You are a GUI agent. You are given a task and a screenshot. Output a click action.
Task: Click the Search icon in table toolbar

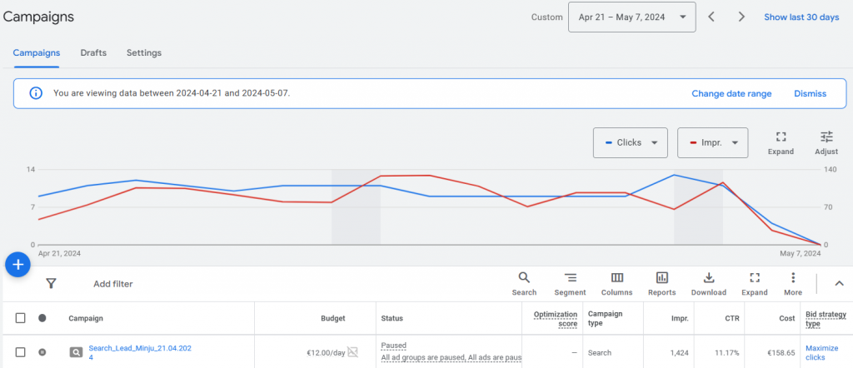(x=524, y=283)
